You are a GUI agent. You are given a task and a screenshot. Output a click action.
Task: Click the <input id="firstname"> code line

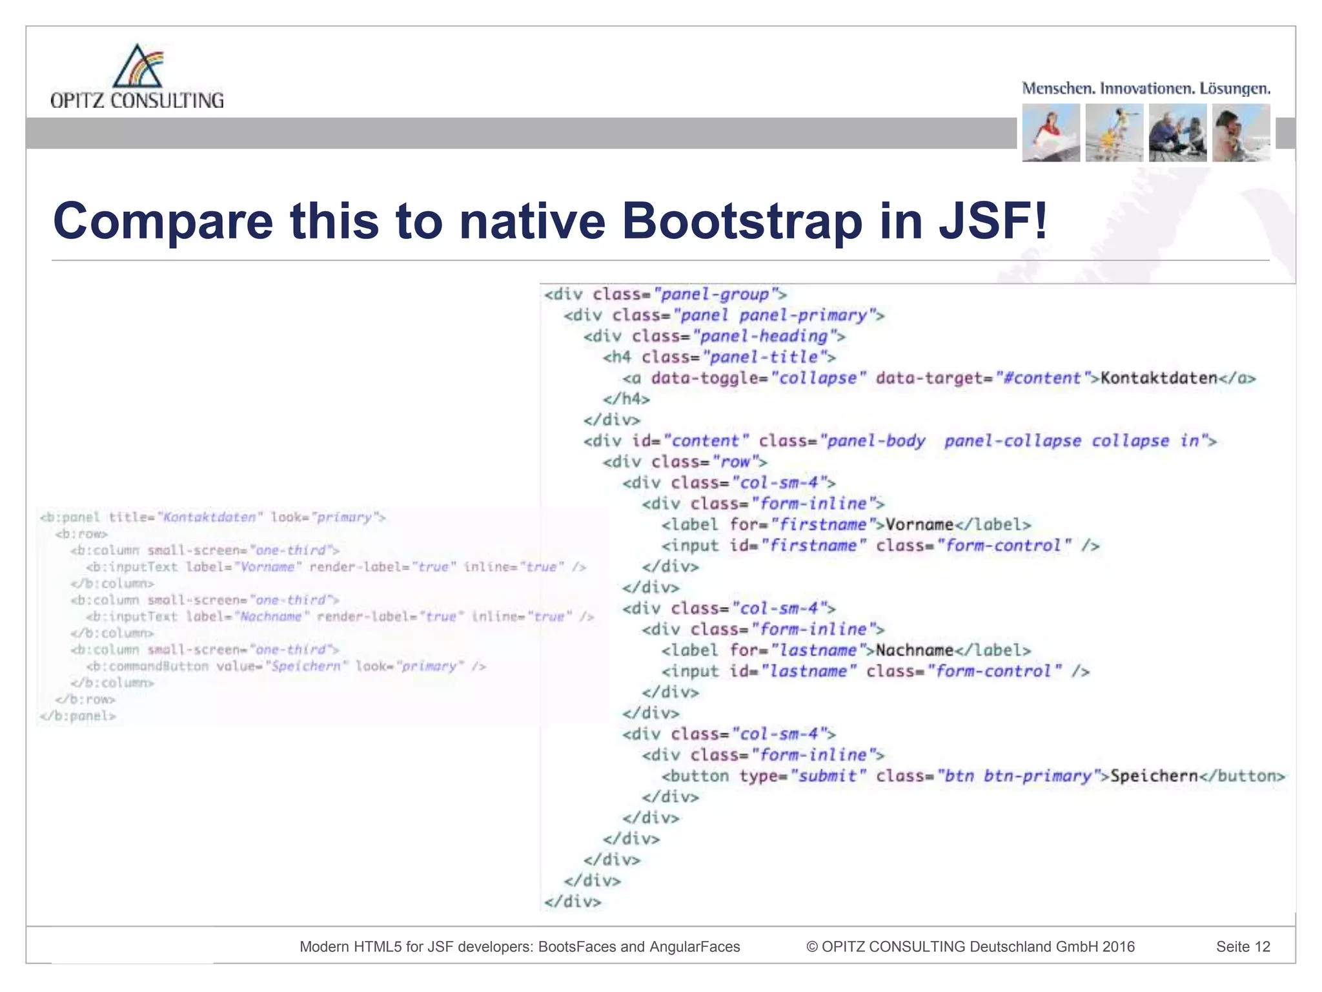(x=880, y=546)
